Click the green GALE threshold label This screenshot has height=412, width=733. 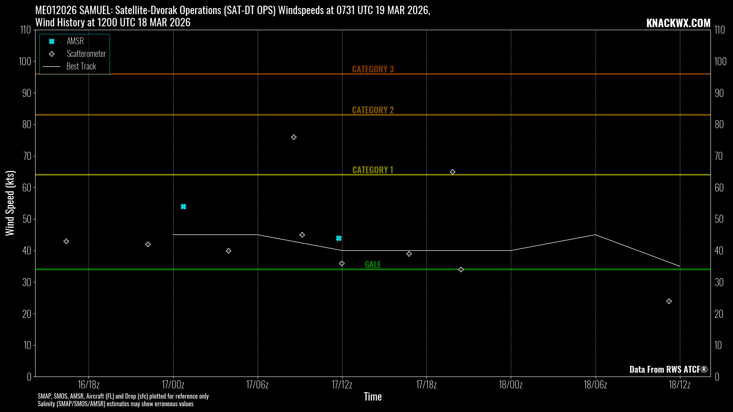373,264
